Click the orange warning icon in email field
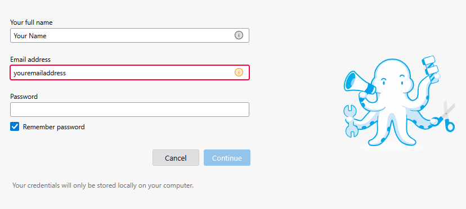 (239, 72)
